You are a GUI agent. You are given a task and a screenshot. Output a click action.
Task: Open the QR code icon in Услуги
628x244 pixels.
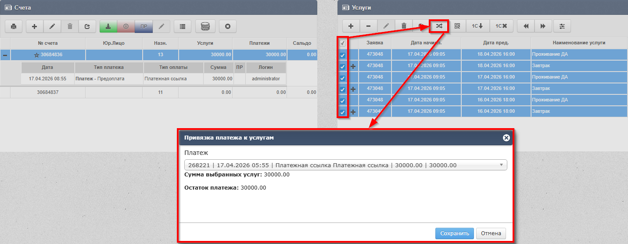pyautogui.click(x=457, y=26)
